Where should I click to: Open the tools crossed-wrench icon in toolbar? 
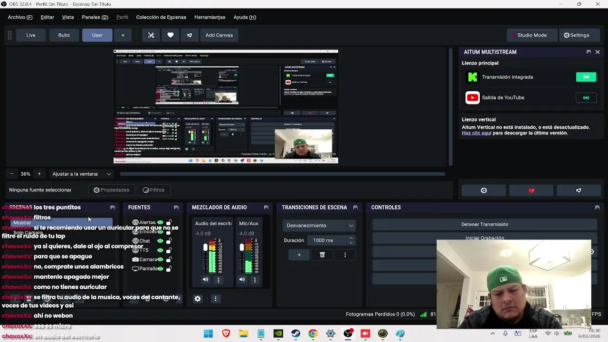tap(151, 35)
